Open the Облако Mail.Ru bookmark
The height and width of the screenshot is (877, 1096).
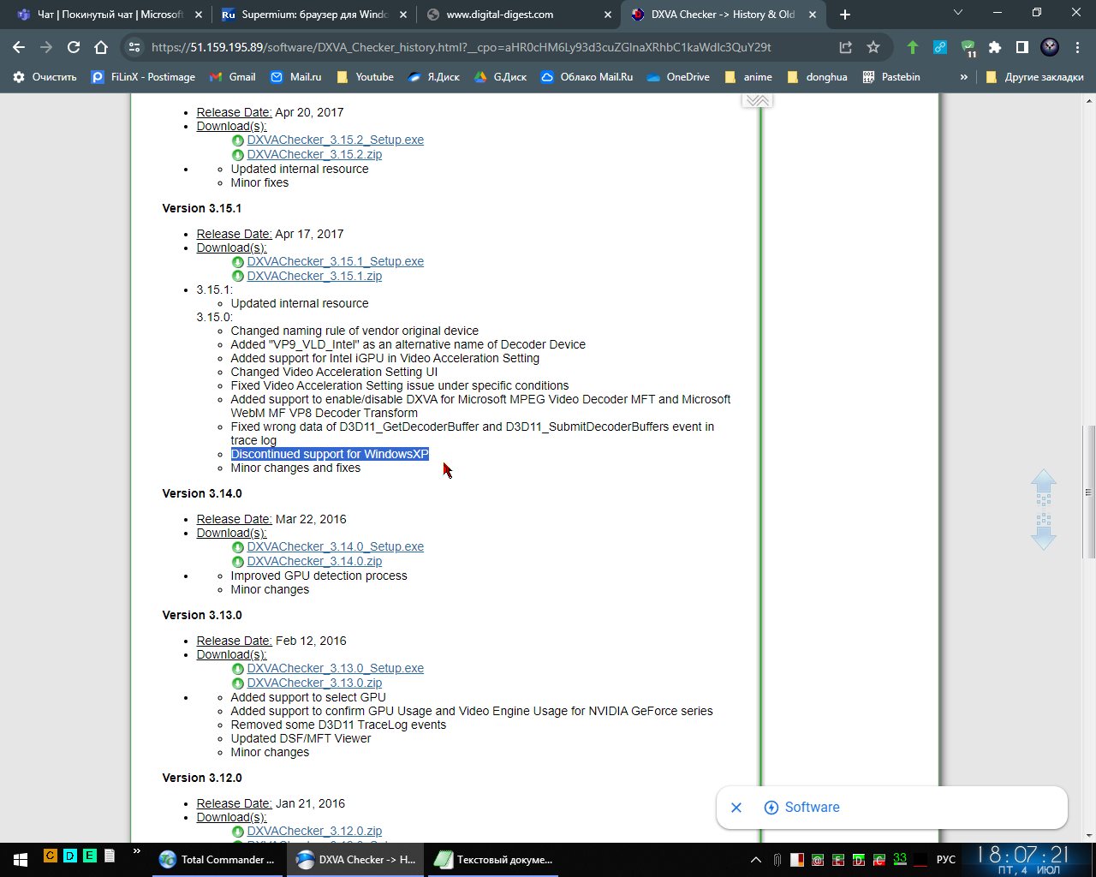pos(587,77)
